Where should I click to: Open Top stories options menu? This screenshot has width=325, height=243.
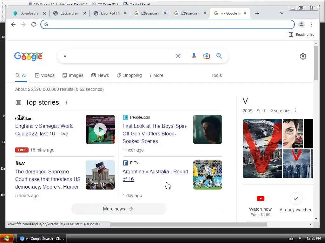click(66, 103)
